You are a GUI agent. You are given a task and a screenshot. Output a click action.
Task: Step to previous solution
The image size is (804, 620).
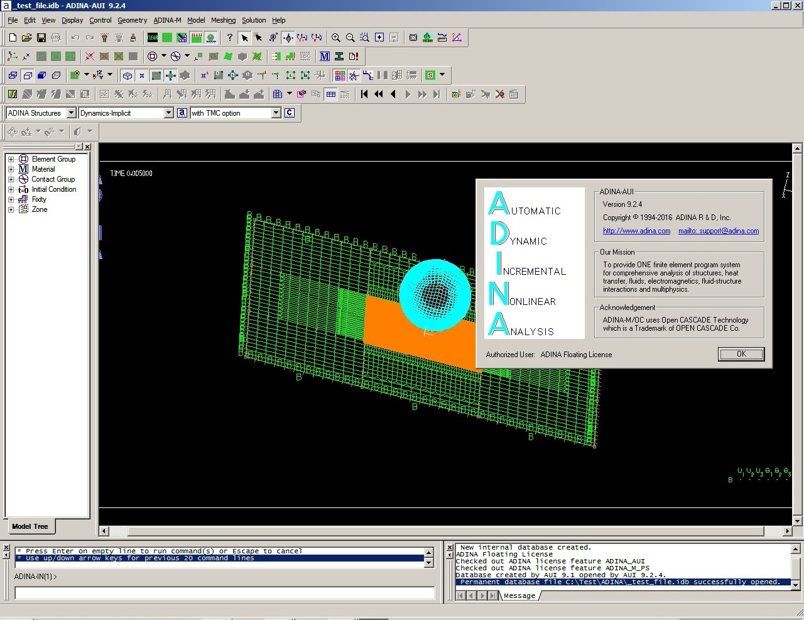393,94
